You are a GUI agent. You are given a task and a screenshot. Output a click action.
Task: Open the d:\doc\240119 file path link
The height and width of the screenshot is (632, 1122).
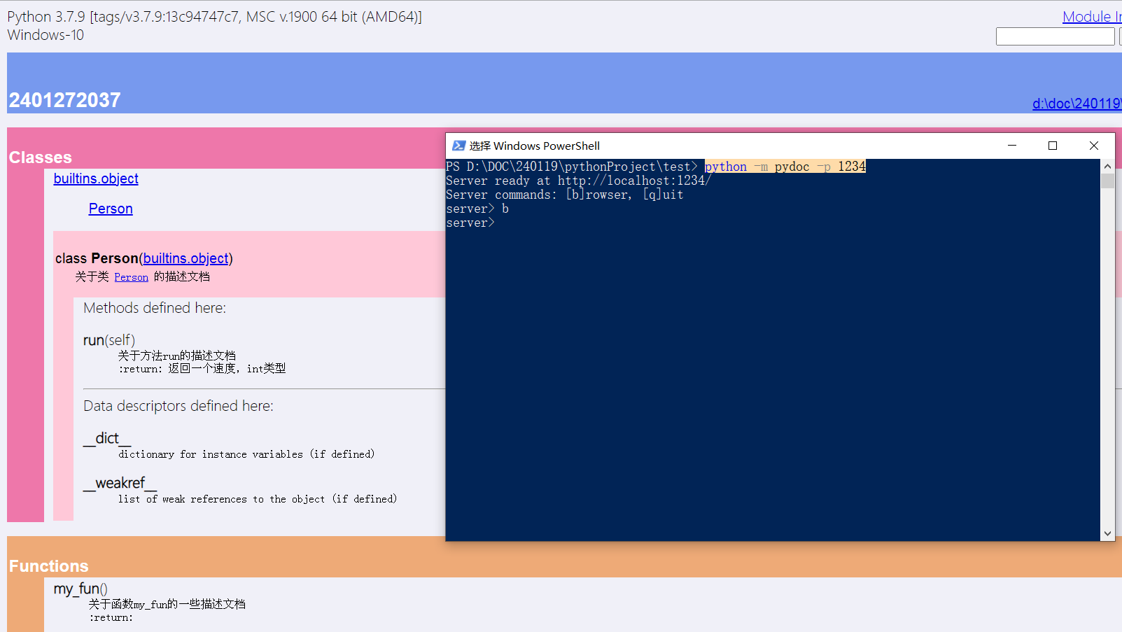click(1077, 104)
